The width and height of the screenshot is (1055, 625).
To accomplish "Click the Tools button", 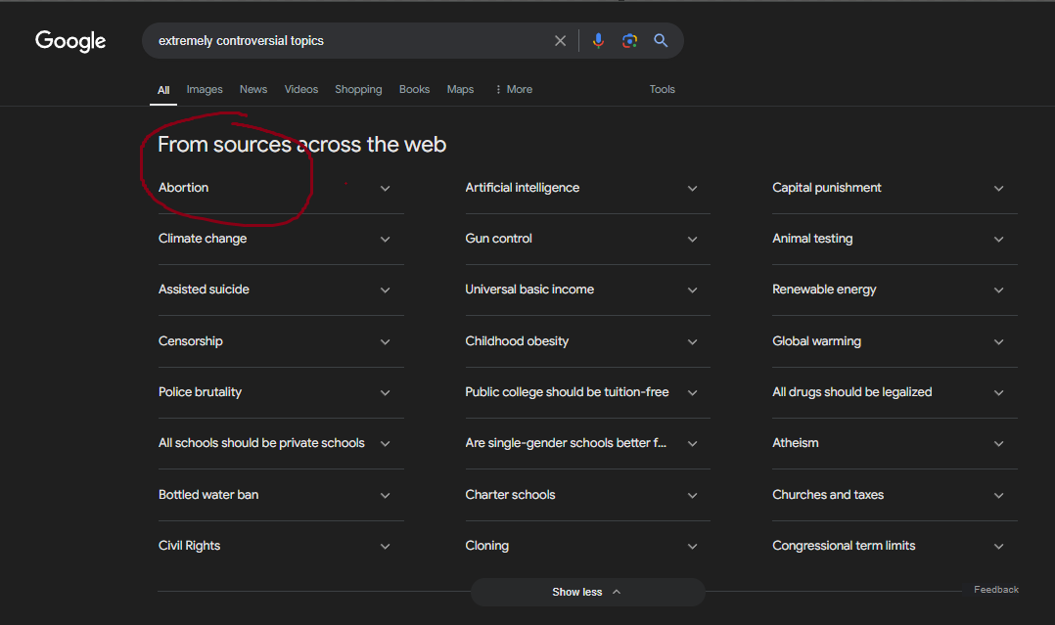I will pos(663,89).
